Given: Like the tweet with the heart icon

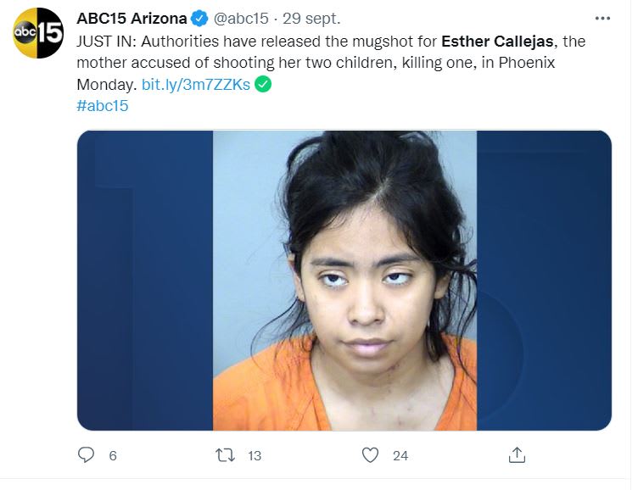Looking at the screenshot, I should coord(370,455).
